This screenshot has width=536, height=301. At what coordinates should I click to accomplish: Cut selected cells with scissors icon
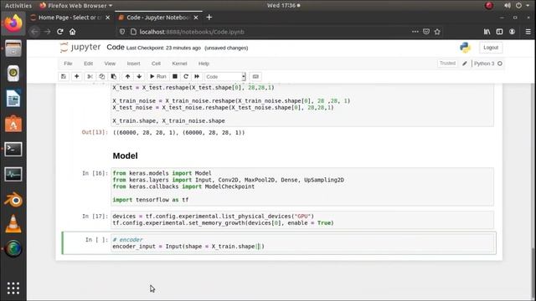(x=90, y=76)
